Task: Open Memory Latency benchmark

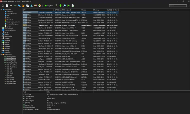Action: point(12,63)
